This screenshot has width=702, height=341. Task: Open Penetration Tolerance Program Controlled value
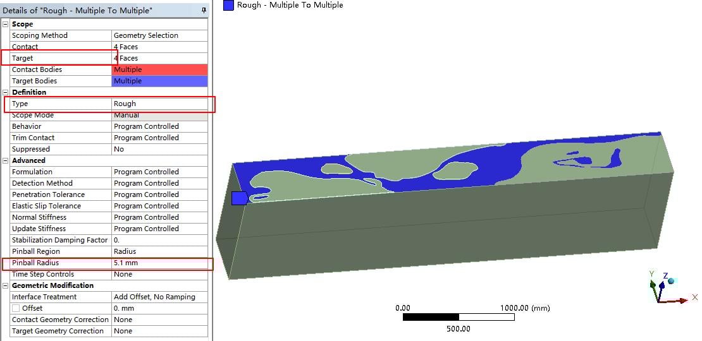[x=159, y=195]
